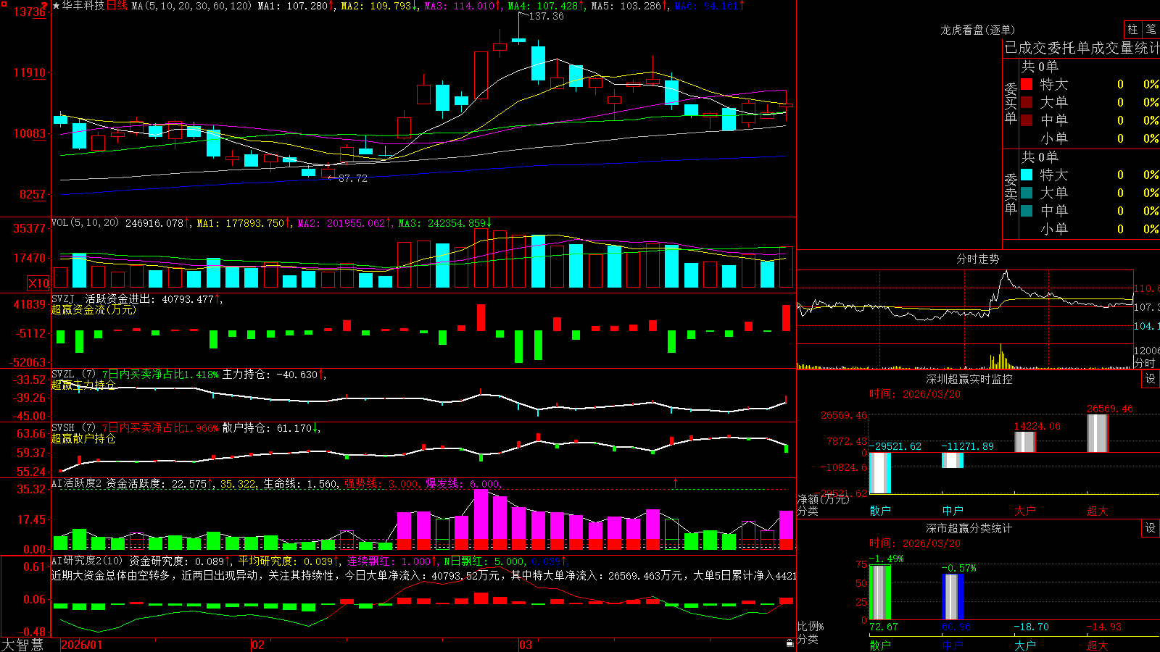Screen dimensions: 1160x652
Task: Click the 14224.06 大户 bar value
Action: point(1037,426)
